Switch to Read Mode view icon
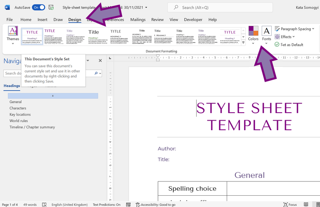 pos(306,204)
